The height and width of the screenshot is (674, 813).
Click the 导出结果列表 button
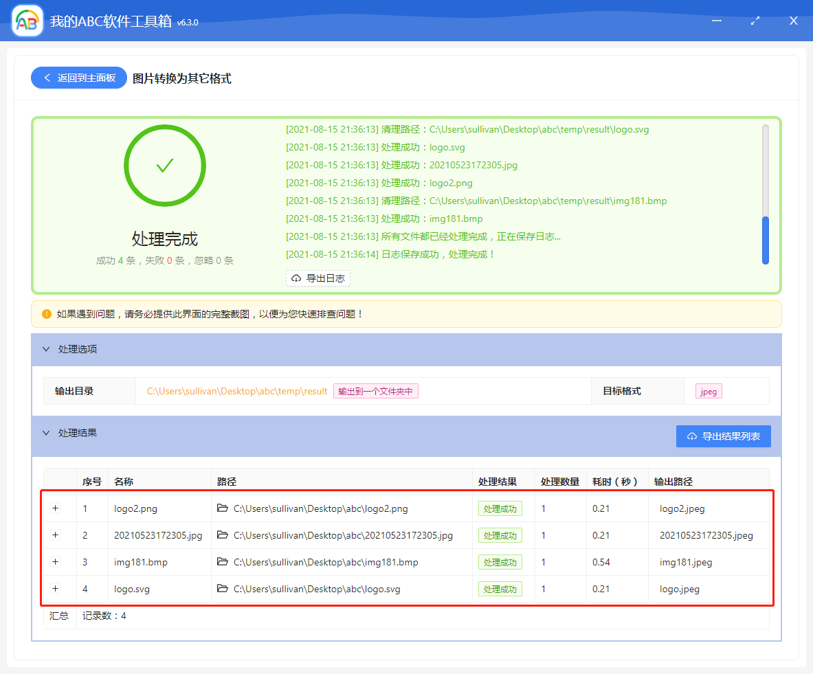pyautogui.click(x=723, y=436)
